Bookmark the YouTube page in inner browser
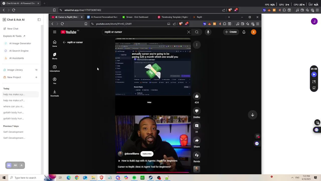Screen dimensions: 321x181 86,24
